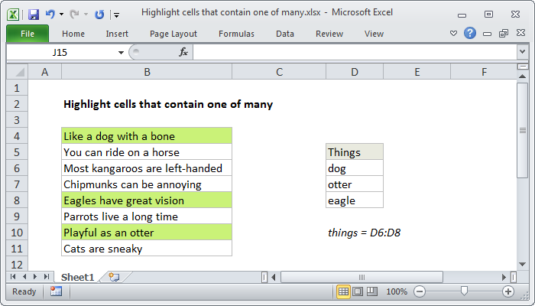
Task: Close the workbook window via the ribbon bar X
Action: coord(520,33)
